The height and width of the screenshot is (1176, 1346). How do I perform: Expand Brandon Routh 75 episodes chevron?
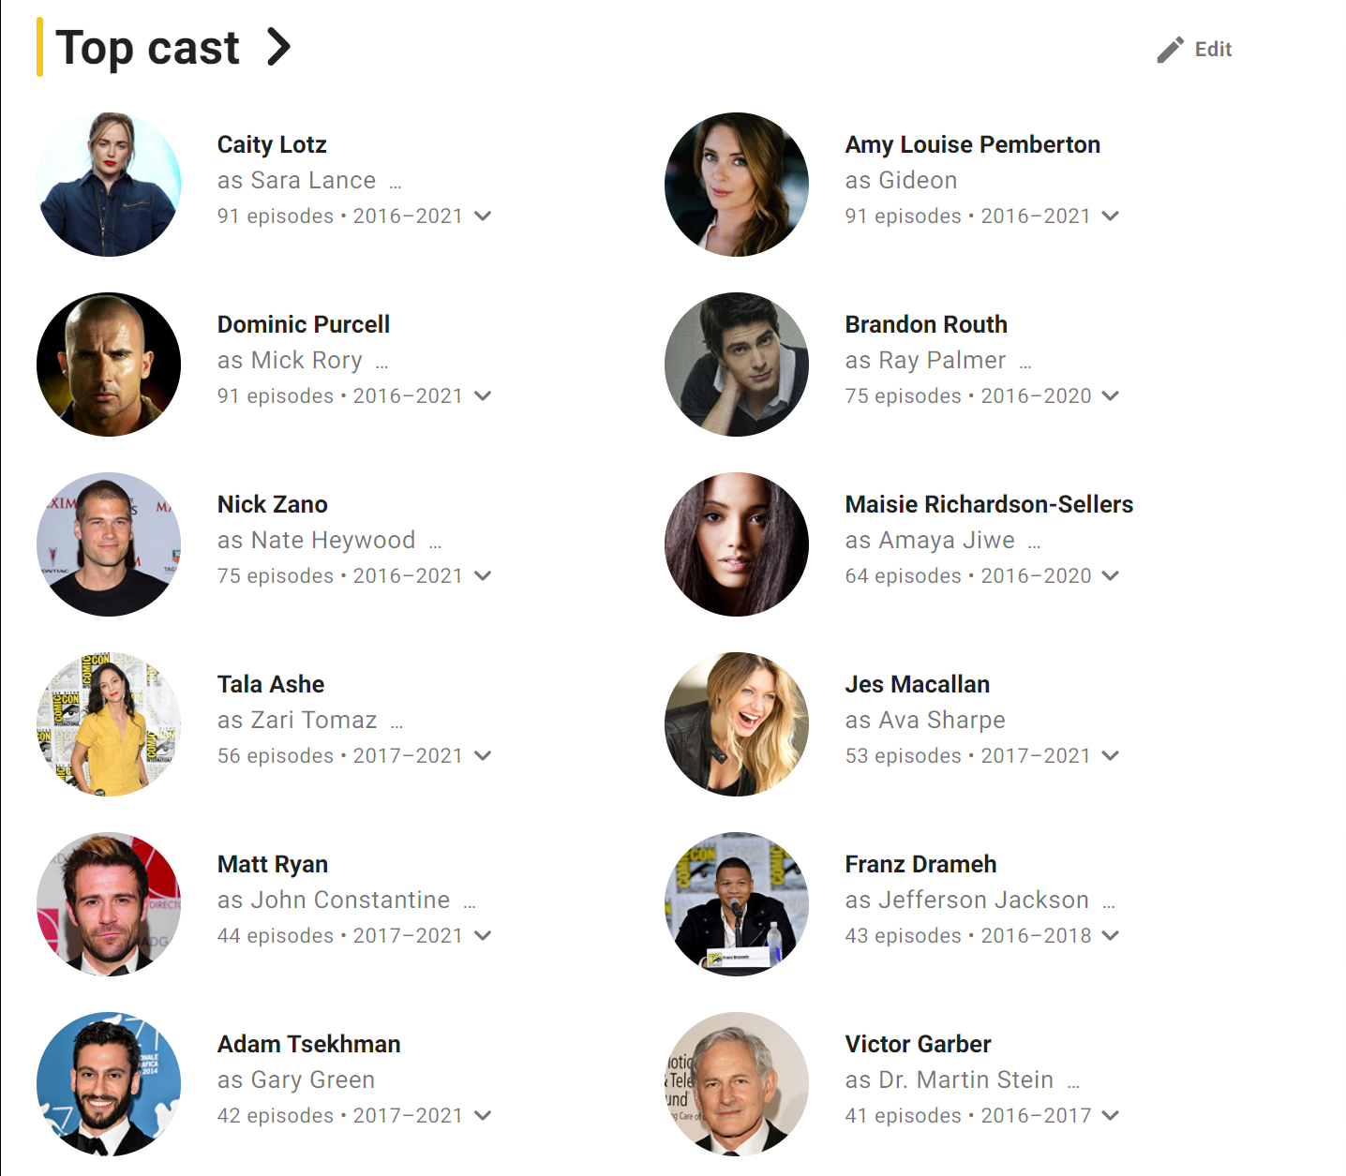[x=1111, y=395]
